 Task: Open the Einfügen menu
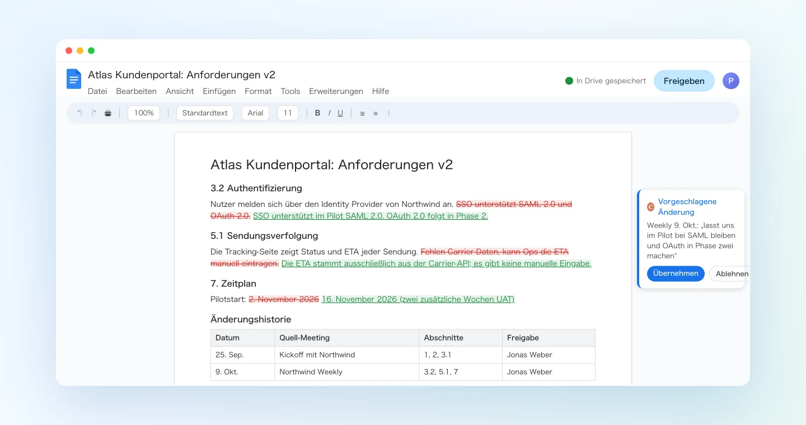point(219,91)
